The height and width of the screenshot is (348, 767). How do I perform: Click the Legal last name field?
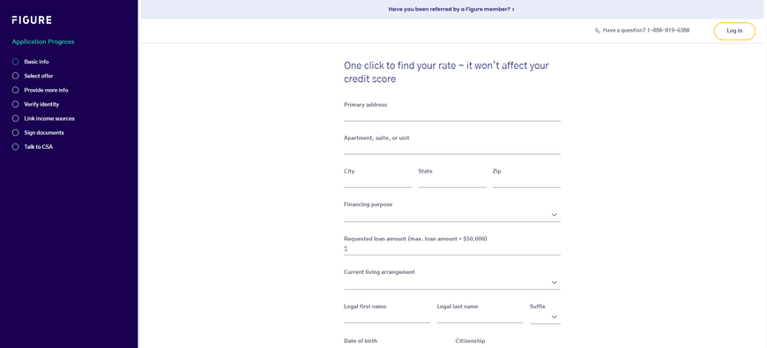(480, 316)
